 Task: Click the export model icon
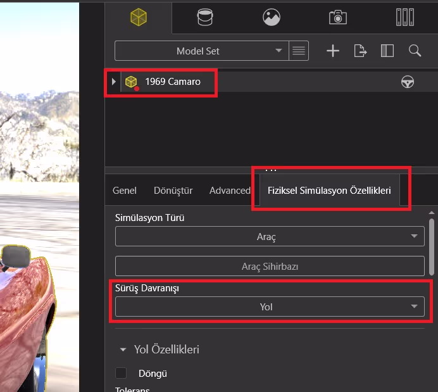click(x=360, y=51)
